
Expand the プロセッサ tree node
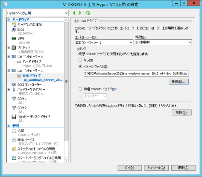pos(9,47)
